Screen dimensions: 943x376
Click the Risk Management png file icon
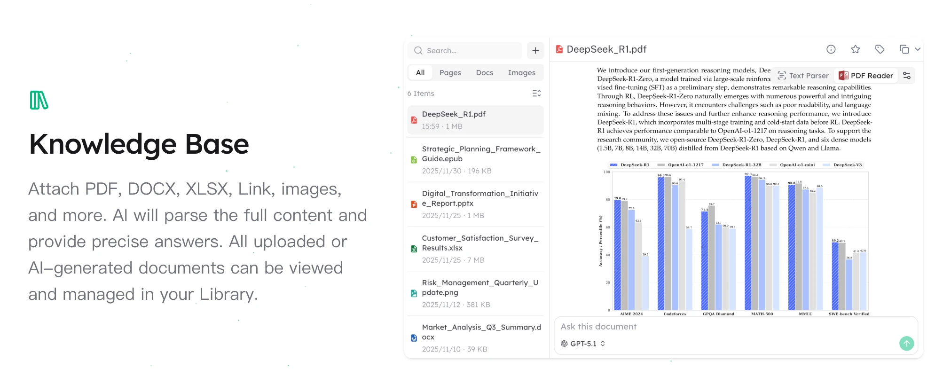[414, 294]
